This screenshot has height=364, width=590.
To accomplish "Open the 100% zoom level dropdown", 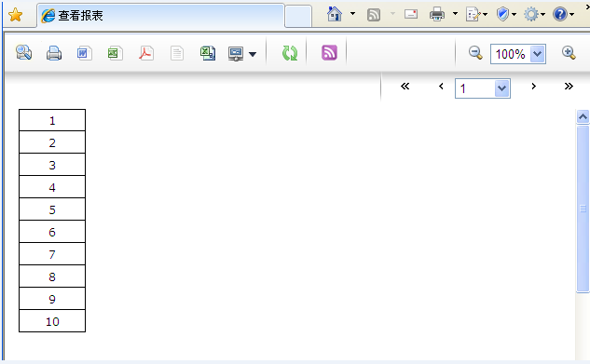I will [x=538, y=54].
